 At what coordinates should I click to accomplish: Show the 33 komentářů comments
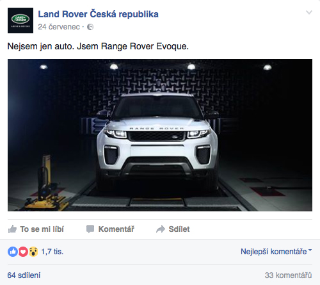point(288,275)
